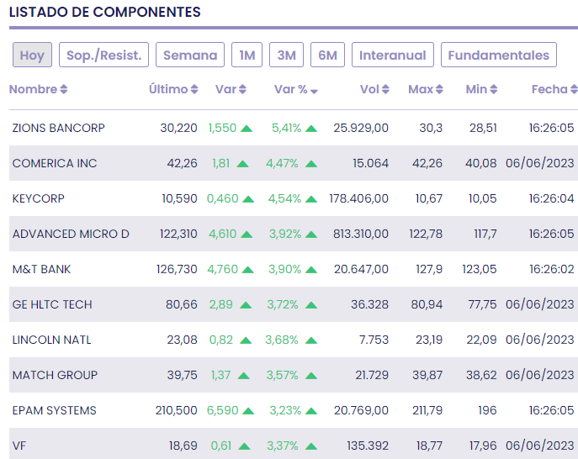Click green up arrow in ZIONS BANCORP row
This screenshot has width=578, height=459.
coord(247,129)
